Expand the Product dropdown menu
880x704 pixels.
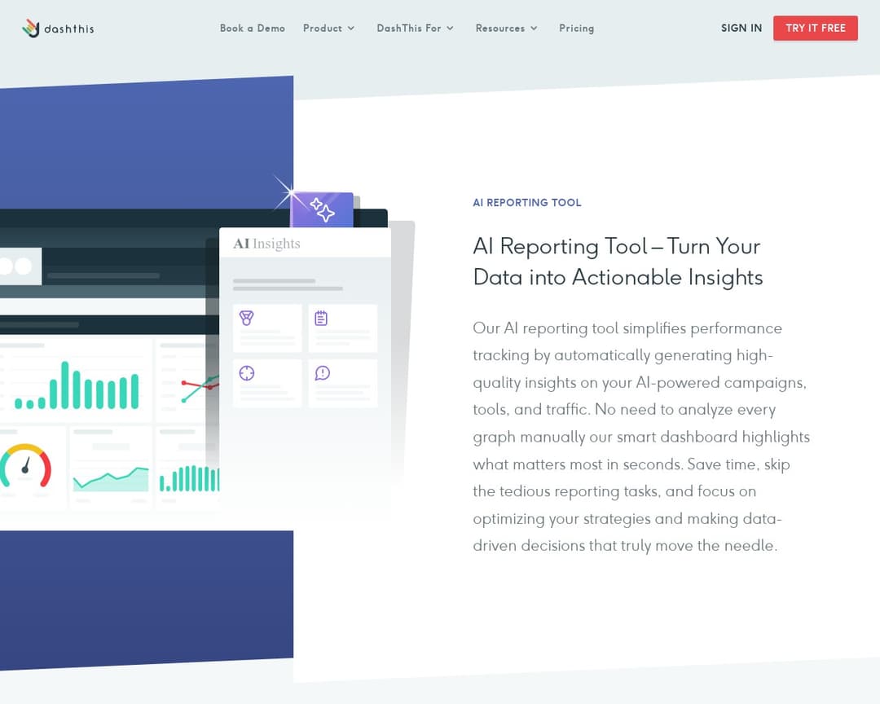point(328,29)
